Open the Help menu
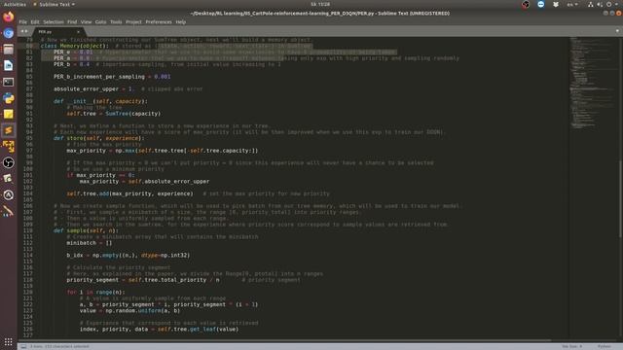 coord(181,21)
